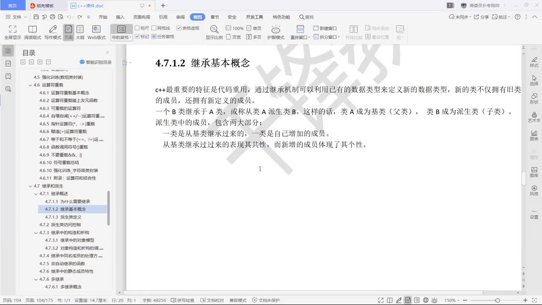Set zoom to 100% button
542x305 pixels.
pos(235,28)
